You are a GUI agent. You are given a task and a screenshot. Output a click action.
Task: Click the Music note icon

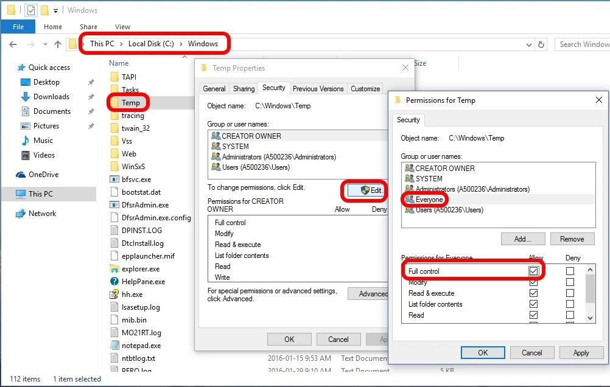point(26,141)
